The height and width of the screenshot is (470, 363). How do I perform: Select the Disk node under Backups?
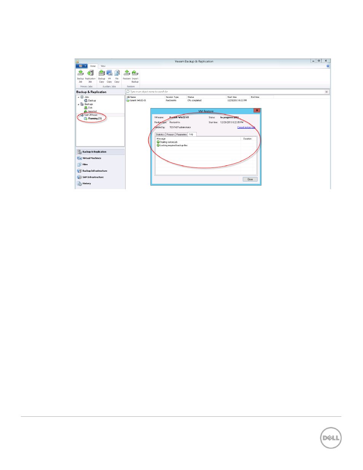88,108
